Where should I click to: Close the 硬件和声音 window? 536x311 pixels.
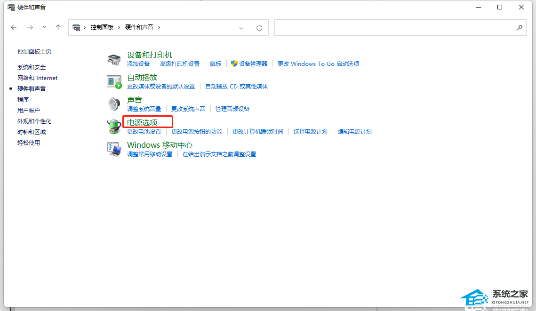[521, 7]
